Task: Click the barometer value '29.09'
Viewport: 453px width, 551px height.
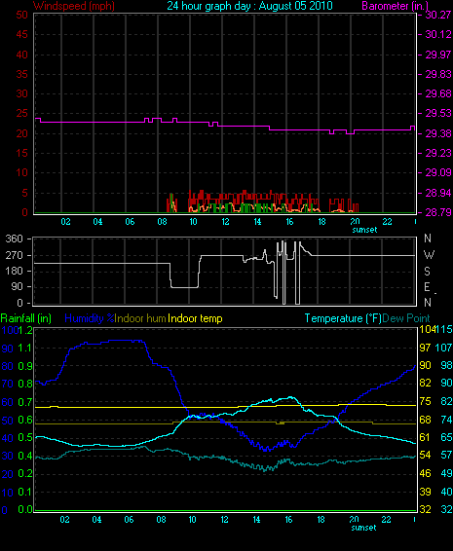Action: point(438,173)
